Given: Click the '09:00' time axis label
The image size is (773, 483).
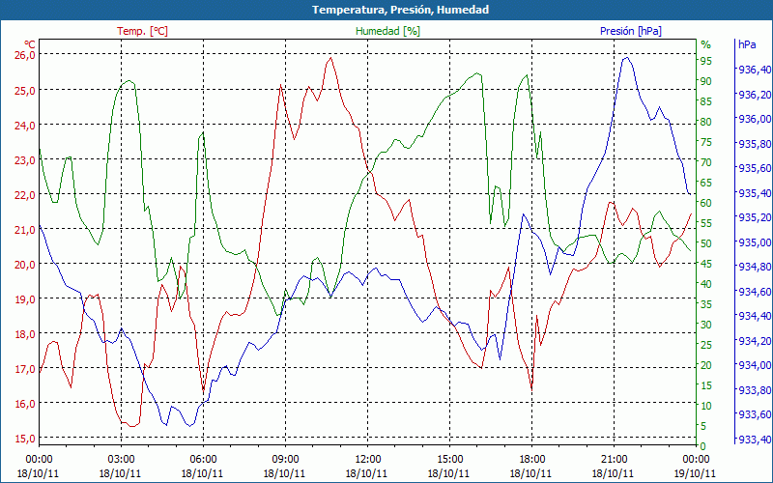Looking at the screenshot, I should click(285, 460).
